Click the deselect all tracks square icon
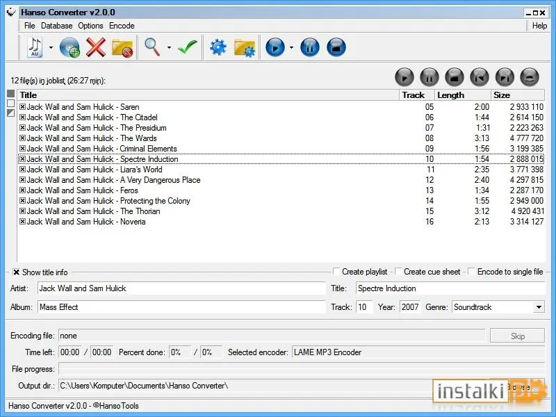The width and height of the screenshot is (556, 417). pos(10,103)
